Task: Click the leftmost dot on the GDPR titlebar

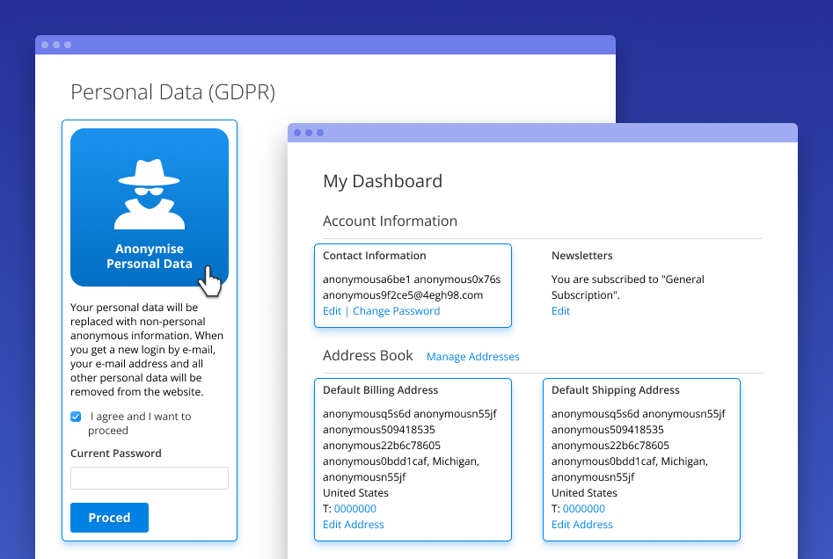Action: (x=45, y=43)
